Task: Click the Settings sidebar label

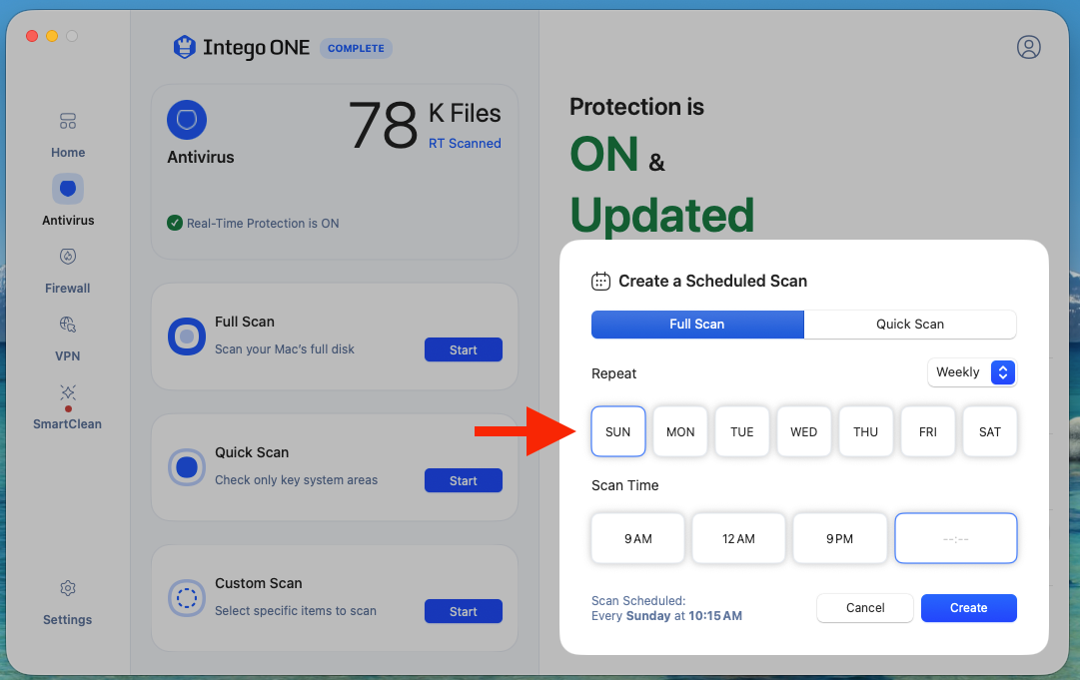Action: (x=68, y=619)
